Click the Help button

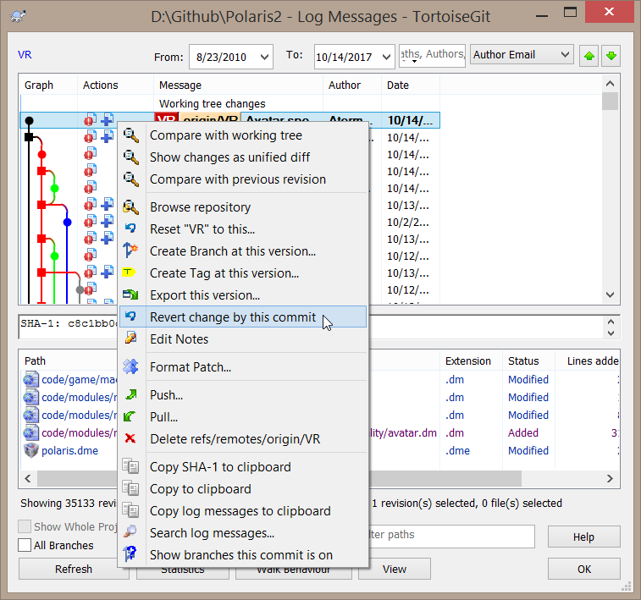tap(583, 537)
